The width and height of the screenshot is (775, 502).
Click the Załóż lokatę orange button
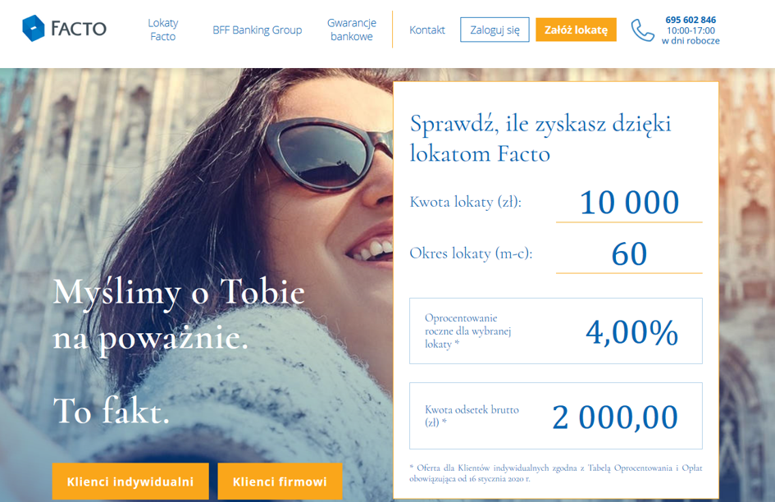tap(576, 30)
